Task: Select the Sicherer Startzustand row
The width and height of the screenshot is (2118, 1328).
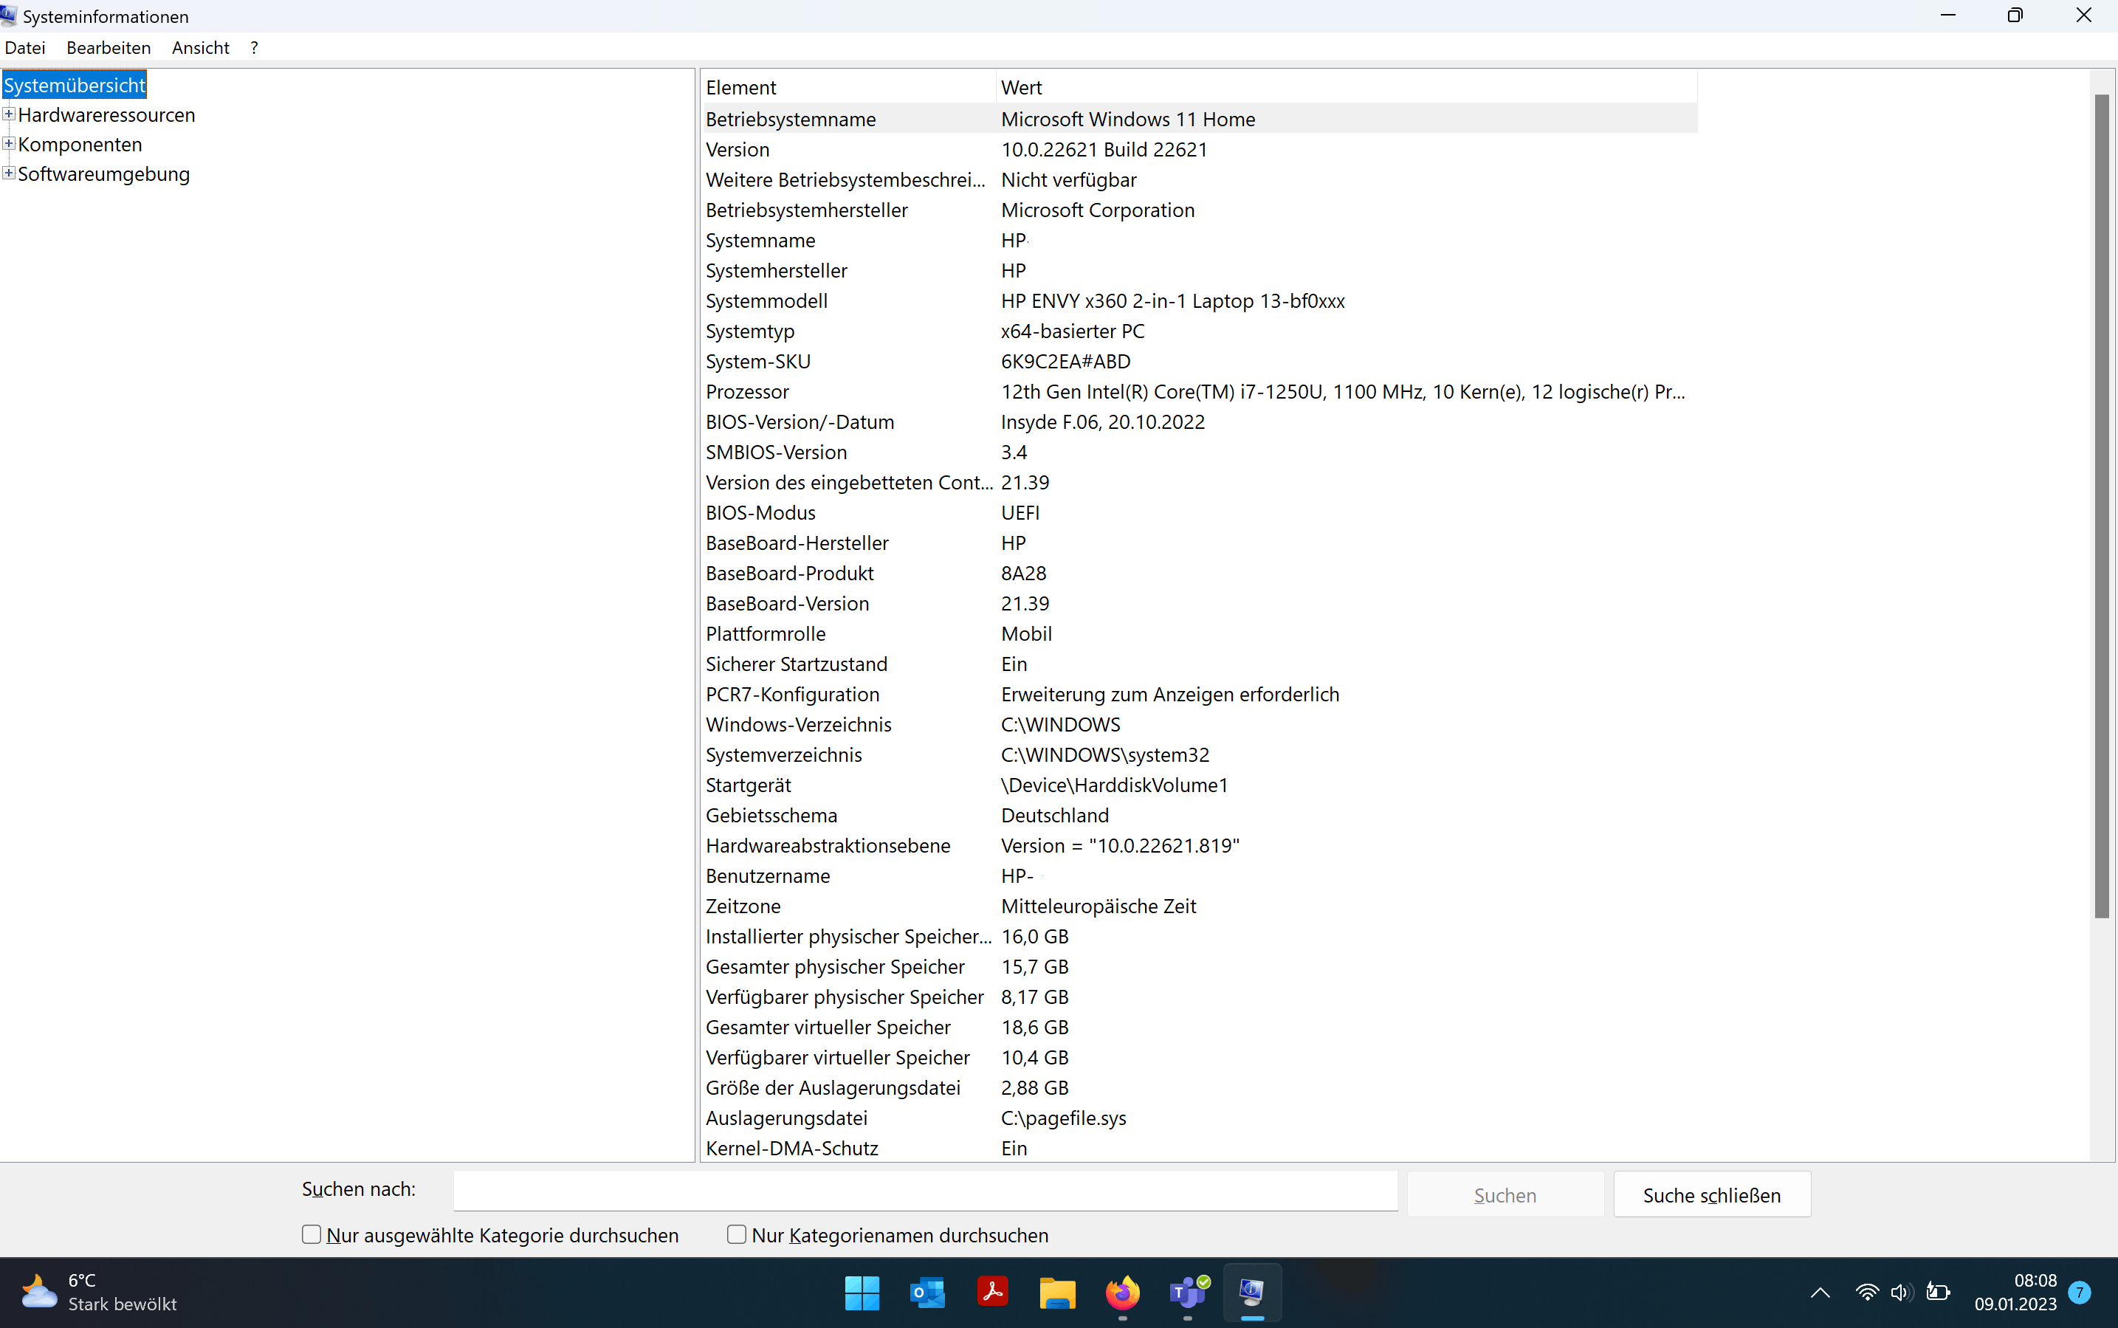Action: click(1200, 664)
